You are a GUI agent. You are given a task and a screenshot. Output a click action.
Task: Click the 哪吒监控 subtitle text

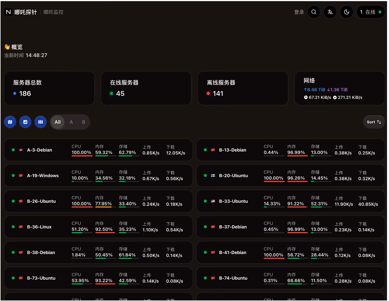click(x=54, y=12)
